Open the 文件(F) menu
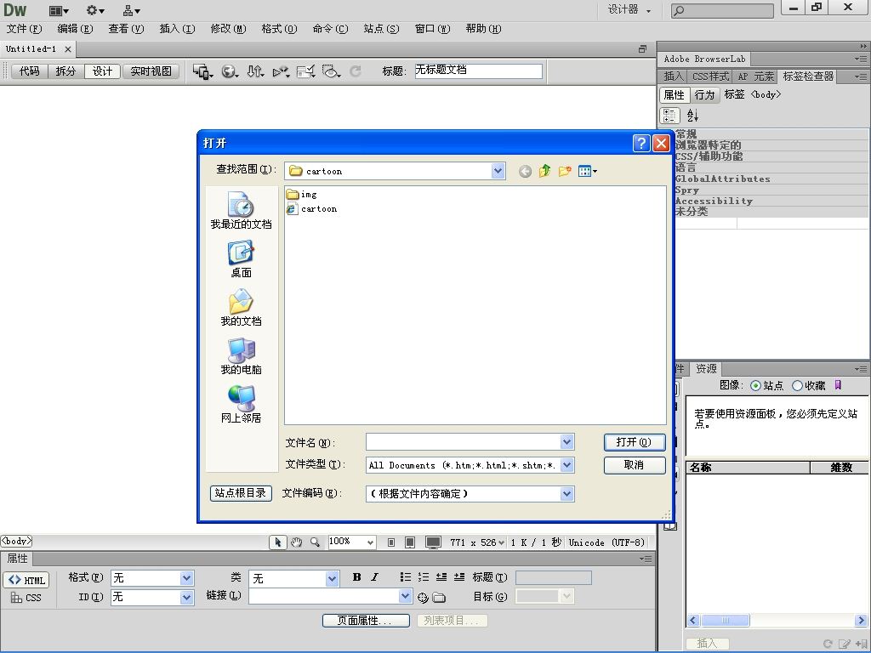The height and width of the screenshot is (653, 871). [24, 28]
